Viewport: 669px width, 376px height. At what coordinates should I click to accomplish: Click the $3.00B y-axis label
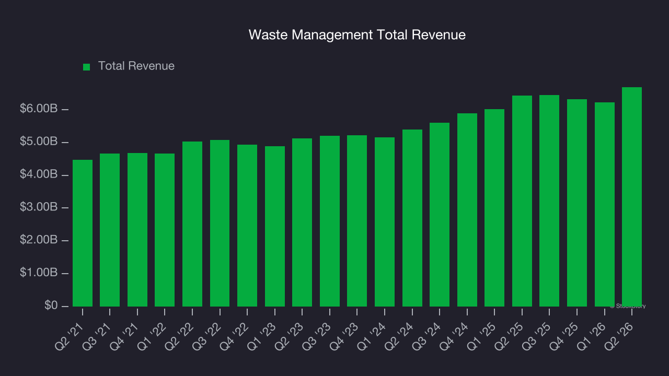[x=38, y=208]
